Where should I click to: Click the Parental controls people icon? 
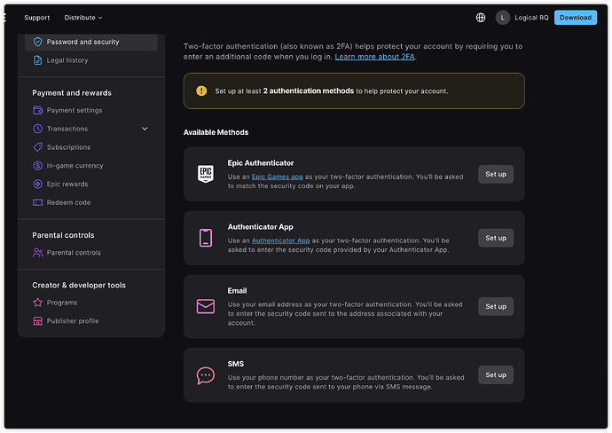click(37, 253)
